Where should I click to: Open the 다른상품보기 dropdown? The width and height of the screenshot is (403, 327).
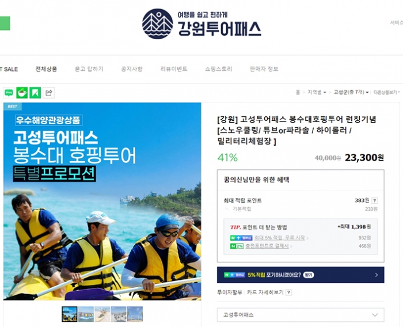pos(386,92)
